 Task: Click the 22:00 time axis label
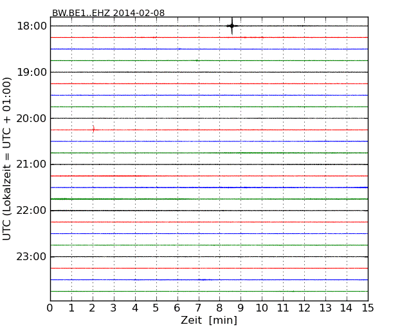pos(32,211)
